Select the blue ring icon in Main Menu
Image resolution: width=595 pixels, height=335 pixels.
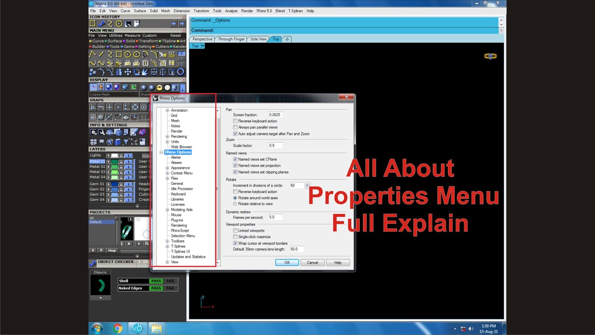[180, 72]
